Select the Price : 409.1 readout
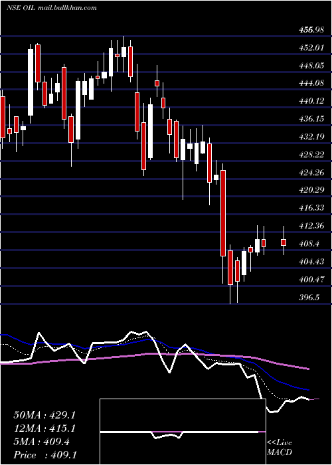This screenshot has width=332, height=465. click(44, 455)
